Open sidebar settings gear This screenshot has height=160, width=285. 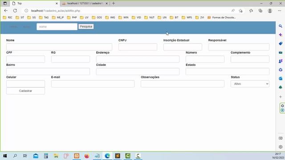[x=281, y=147]
